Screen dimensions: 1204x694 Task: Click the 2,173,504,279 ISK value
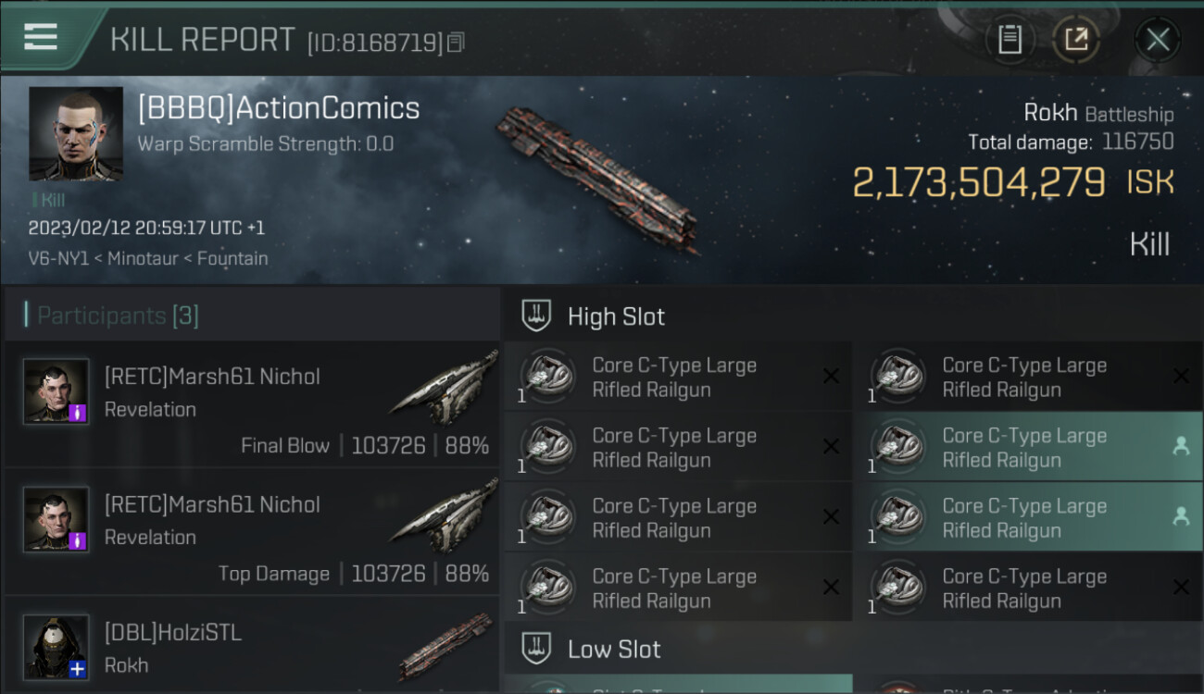pos(979,183)
